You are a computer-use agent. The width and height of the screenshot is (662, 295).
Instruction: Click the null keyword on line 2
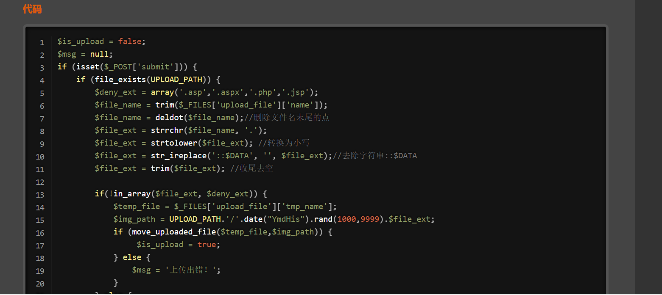coord(100,54)
